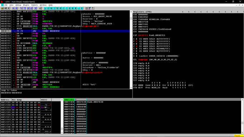
Task: Restore the inner CPU child window
Action: [239, 5]
